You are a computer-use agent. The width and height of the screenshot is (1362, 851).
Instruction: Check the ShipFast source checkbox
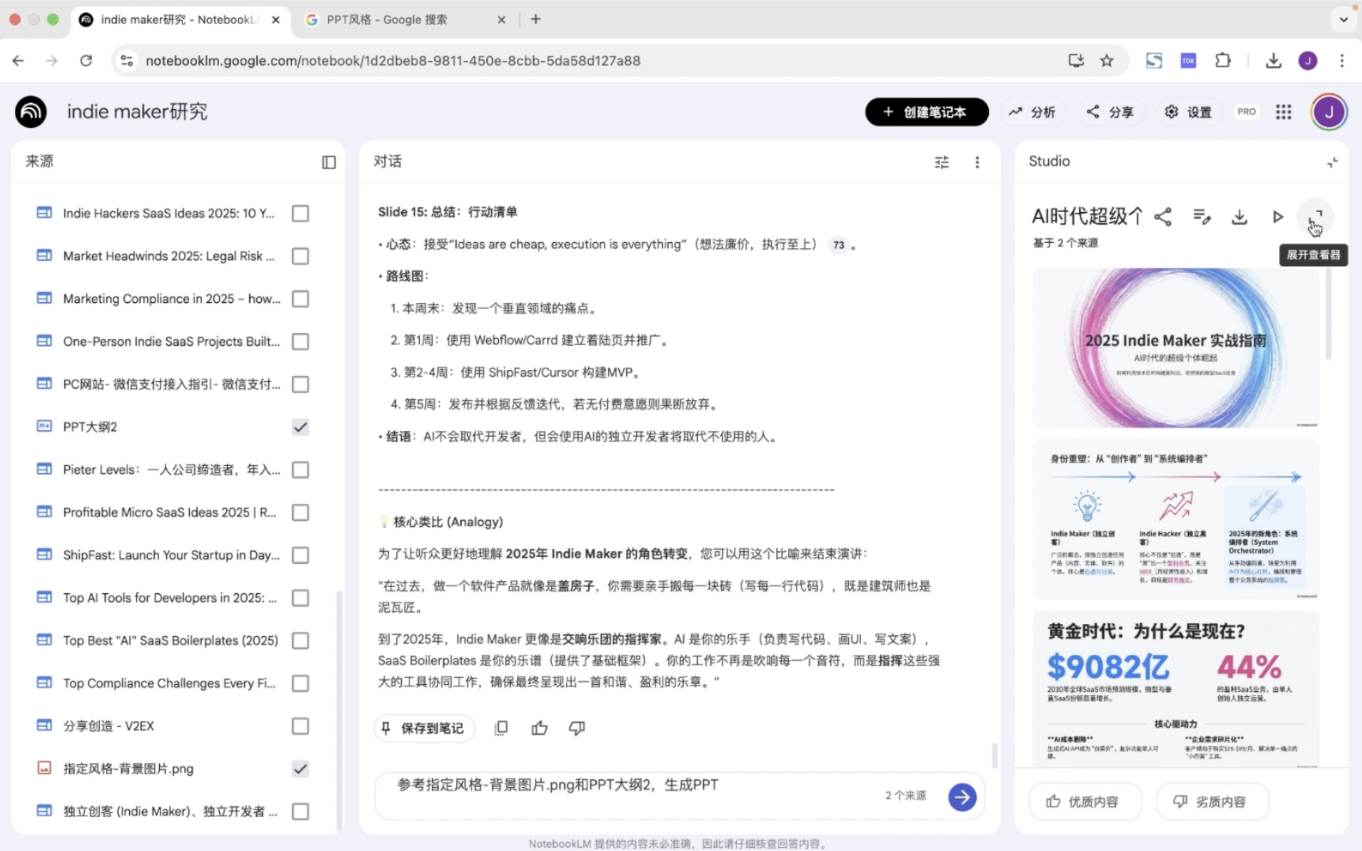pyautogui.click(x=300, y=555)
